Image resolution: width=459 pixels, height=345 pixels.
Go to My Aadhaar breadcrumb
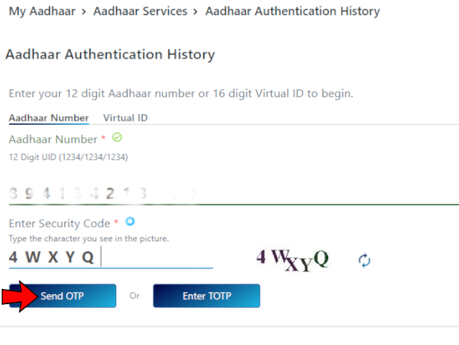pyautogui.click(x=41, y=11)
